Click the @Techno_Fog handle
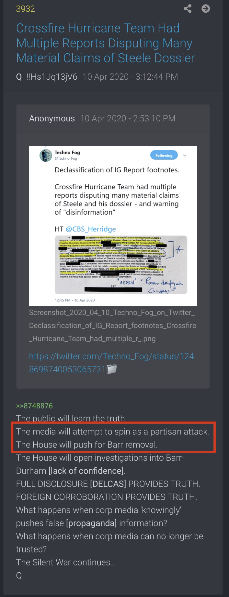 pos(66,158)
